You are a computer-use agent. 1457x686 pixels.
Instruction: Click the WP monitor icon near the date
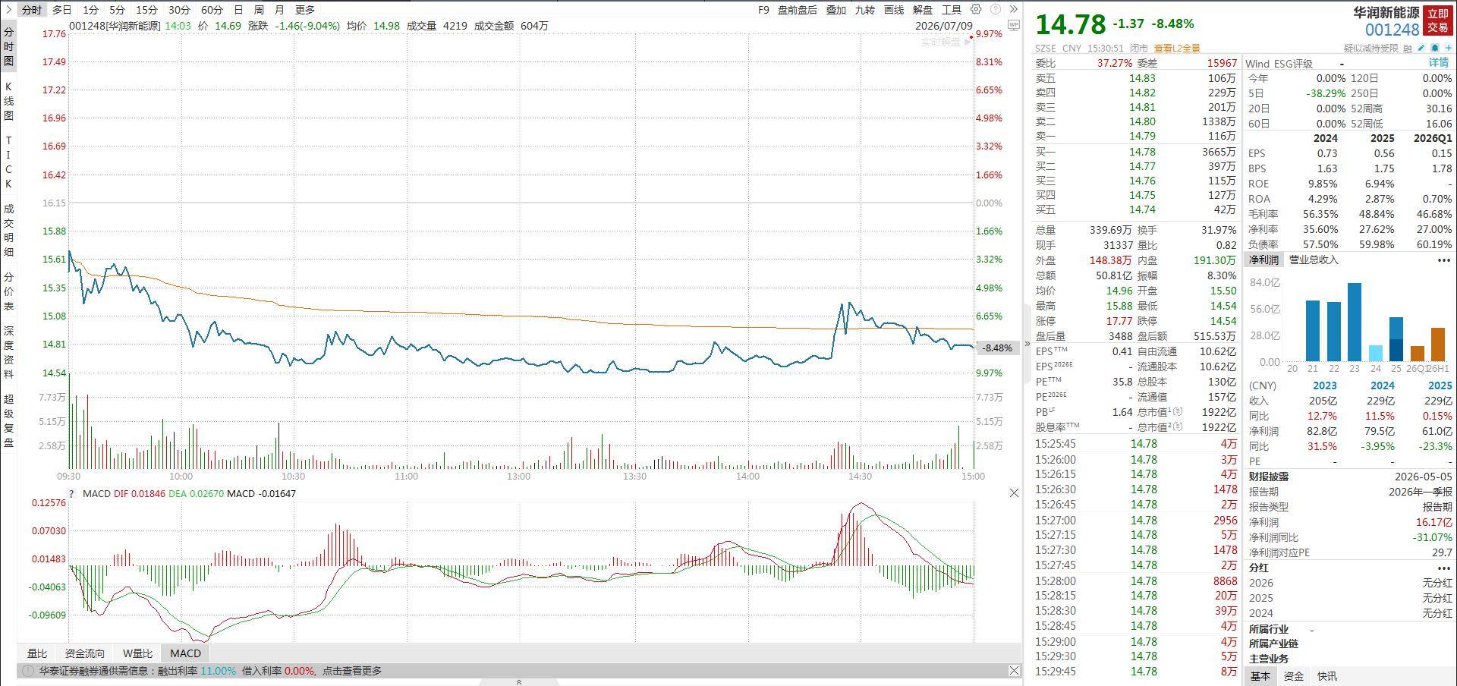(x=1013, y=26)
